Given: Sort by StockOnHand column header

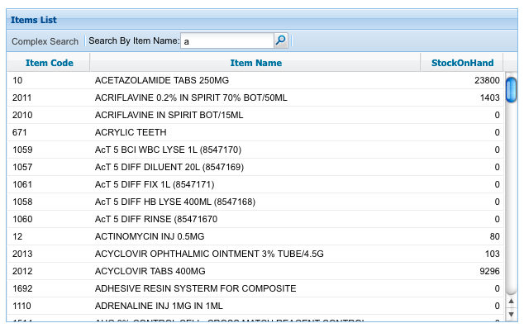Looking at the screenshot, I should [x=462, y=63].
